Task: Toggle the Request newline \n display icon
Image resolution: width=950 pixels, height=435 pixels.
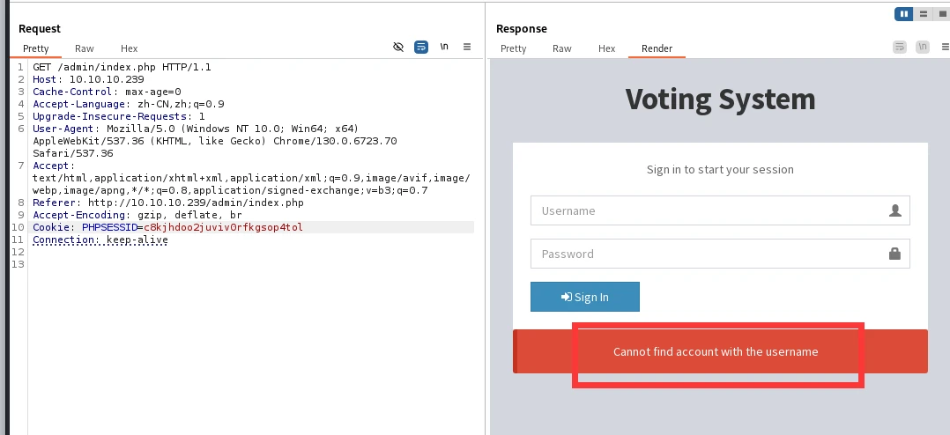Action: tap(444, 47)
